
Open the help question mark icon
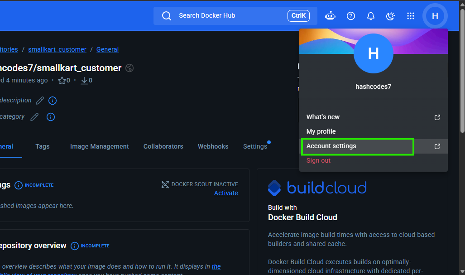(x=351, y=16)
